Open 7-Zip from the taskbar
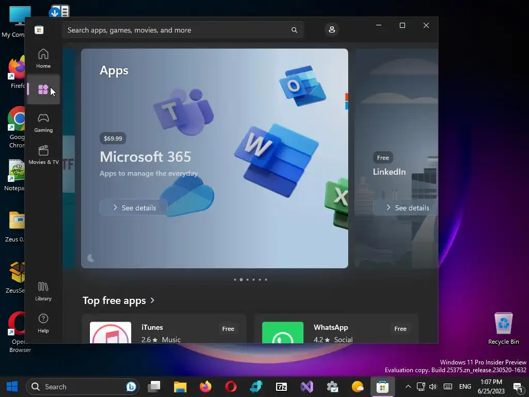529x397 pixels. click(x=282, y=387)
